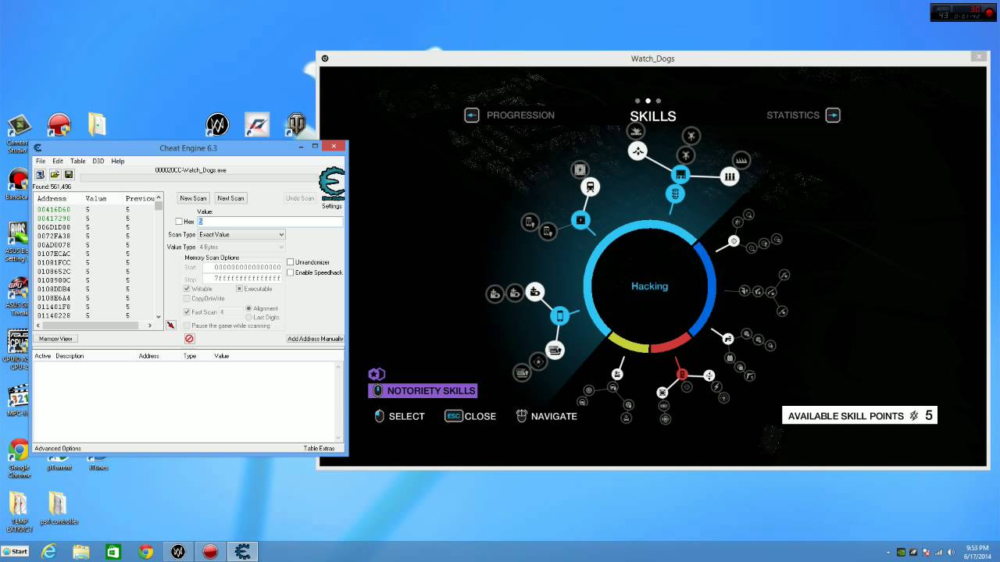
Task: Open the Value Type 4 Bytes dropdown
Action: coord(241,247)
